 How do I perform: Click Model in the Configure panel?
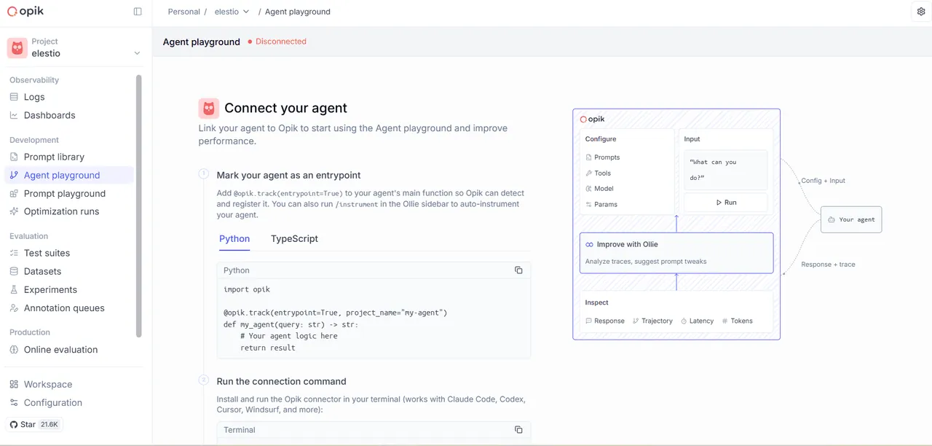coord(599,189)
